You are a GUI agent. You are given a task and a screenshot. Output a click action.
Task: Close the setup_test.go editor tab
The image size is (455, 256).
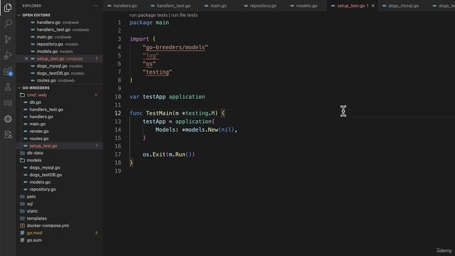click(373, 6)
